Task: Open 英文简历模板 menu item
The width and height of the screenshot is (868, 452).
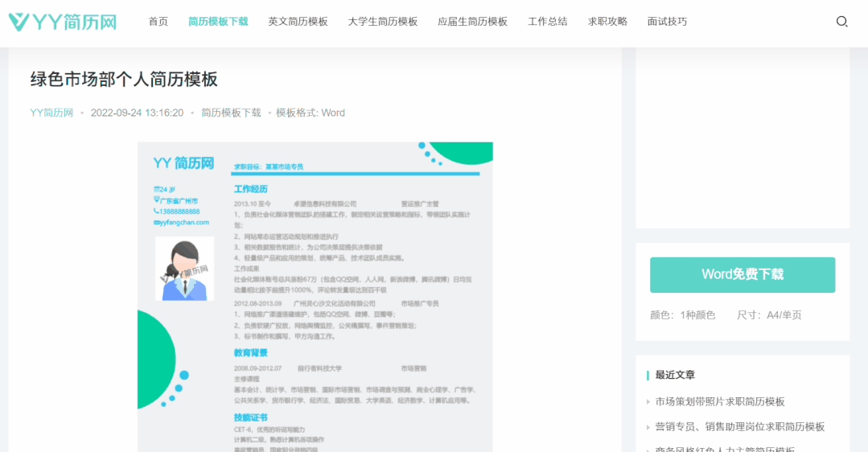Action: click(x=298, y=22)
